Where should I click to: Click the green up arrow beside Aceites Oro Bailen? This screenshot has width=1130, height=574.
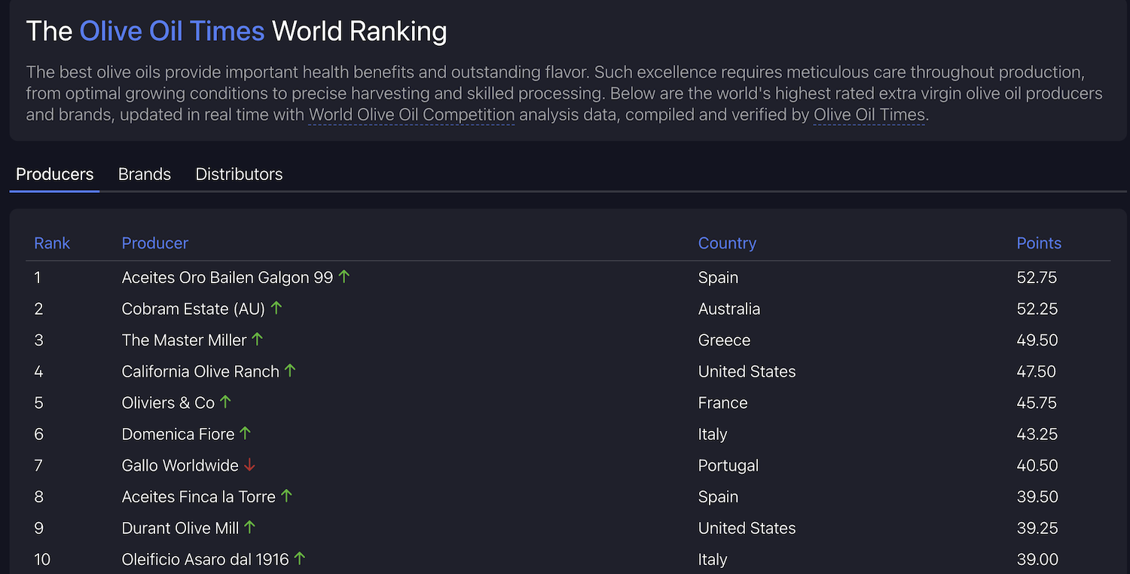click(x=344, y=277)
